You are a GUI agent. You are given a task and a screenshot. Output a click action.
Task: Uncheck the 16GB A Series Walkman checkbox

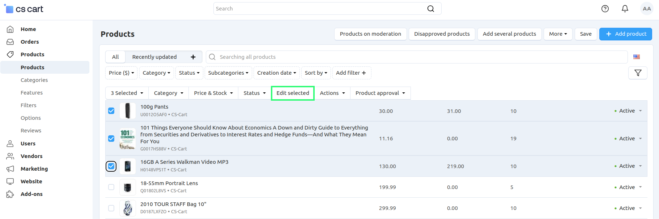pyautogui.click(x=111, y=166)
